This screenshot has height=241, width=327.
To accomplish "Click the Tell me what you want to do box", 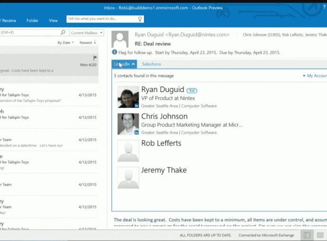I will tap(105, 19).
